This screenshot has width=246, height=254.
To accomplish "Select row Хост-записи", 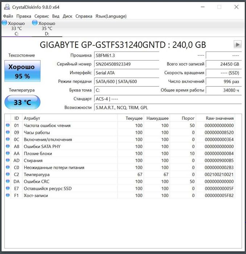I will 120,196.
